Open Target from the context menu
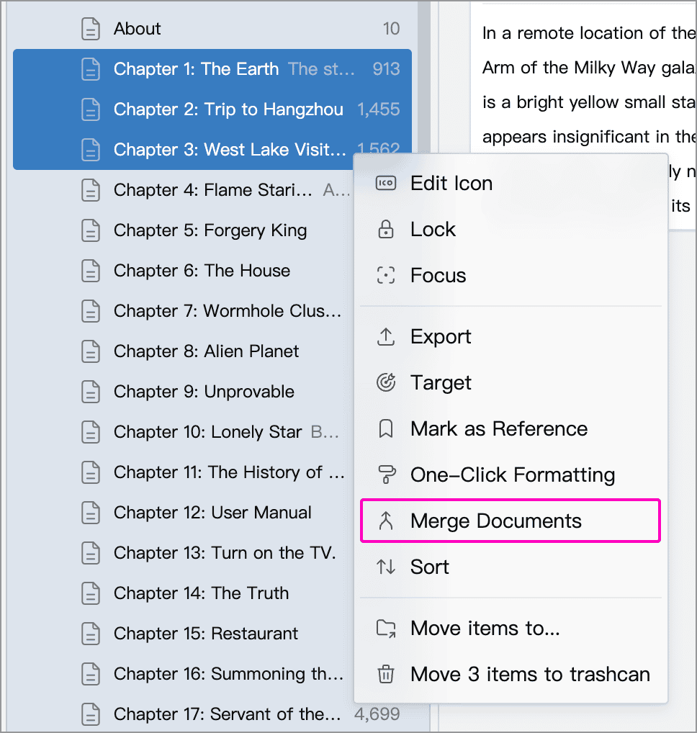Image resolution: width=697 pixels, height=733 pixels. click(511, 382)
